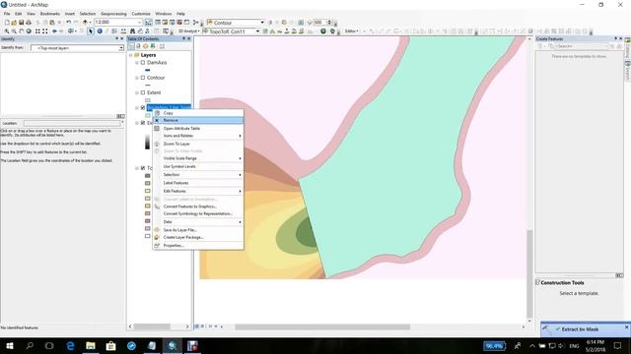Select the Select Elements arrow tool
Screen dimensions: 631x354
91,31
